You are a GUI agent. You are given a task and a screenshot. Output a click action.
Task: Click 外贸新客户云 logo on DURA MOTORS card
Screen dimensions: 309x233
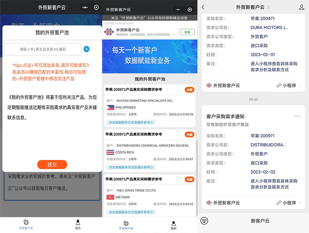[x=209, y=85]
